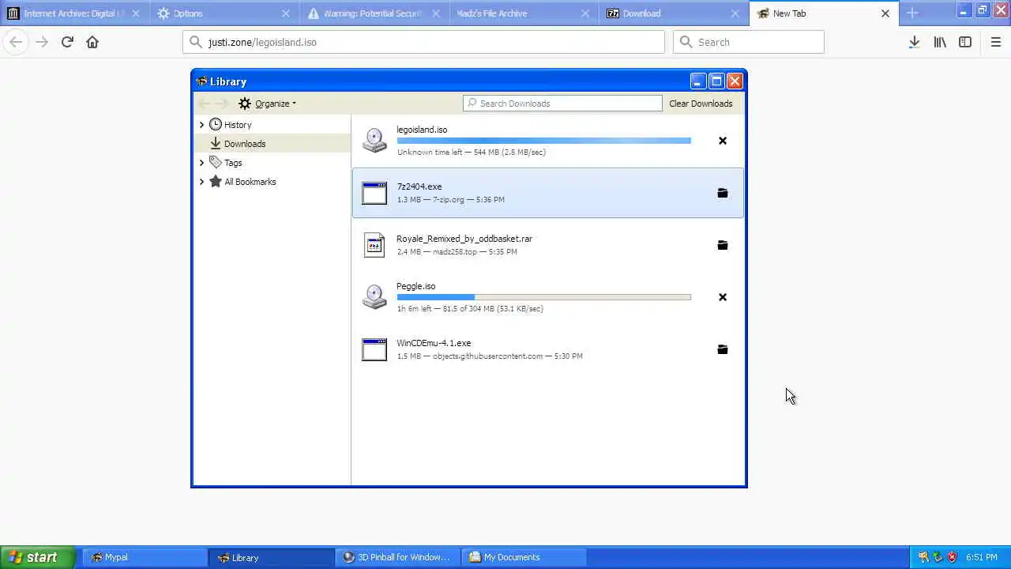Focus the Search Downloads field
The width and height of the screenshot is (1011, 569).
(x=562, y=104)
